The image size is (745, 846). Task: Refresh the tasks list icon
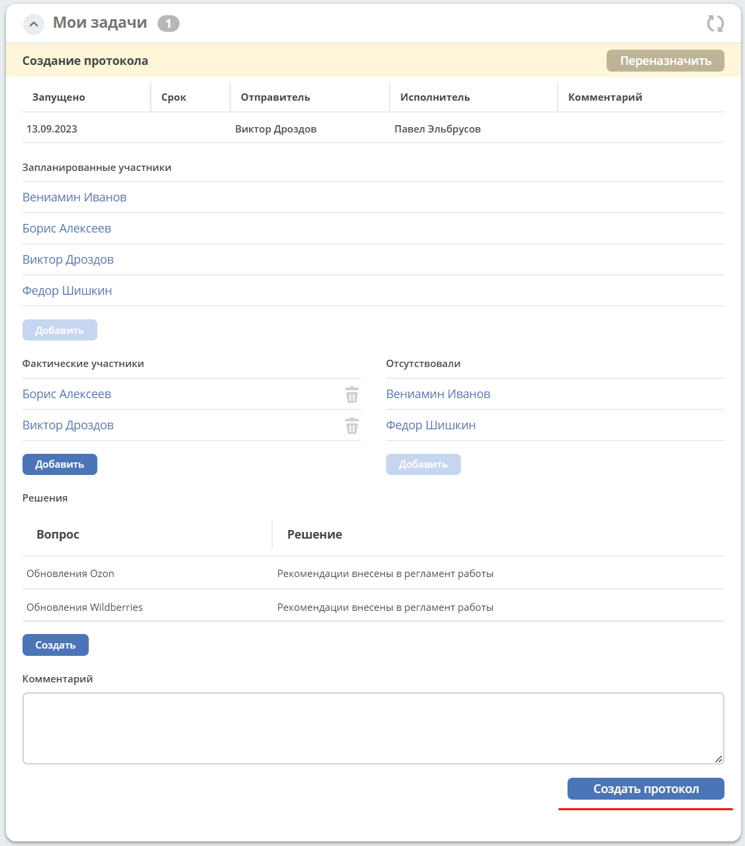(x=715, y=24)
